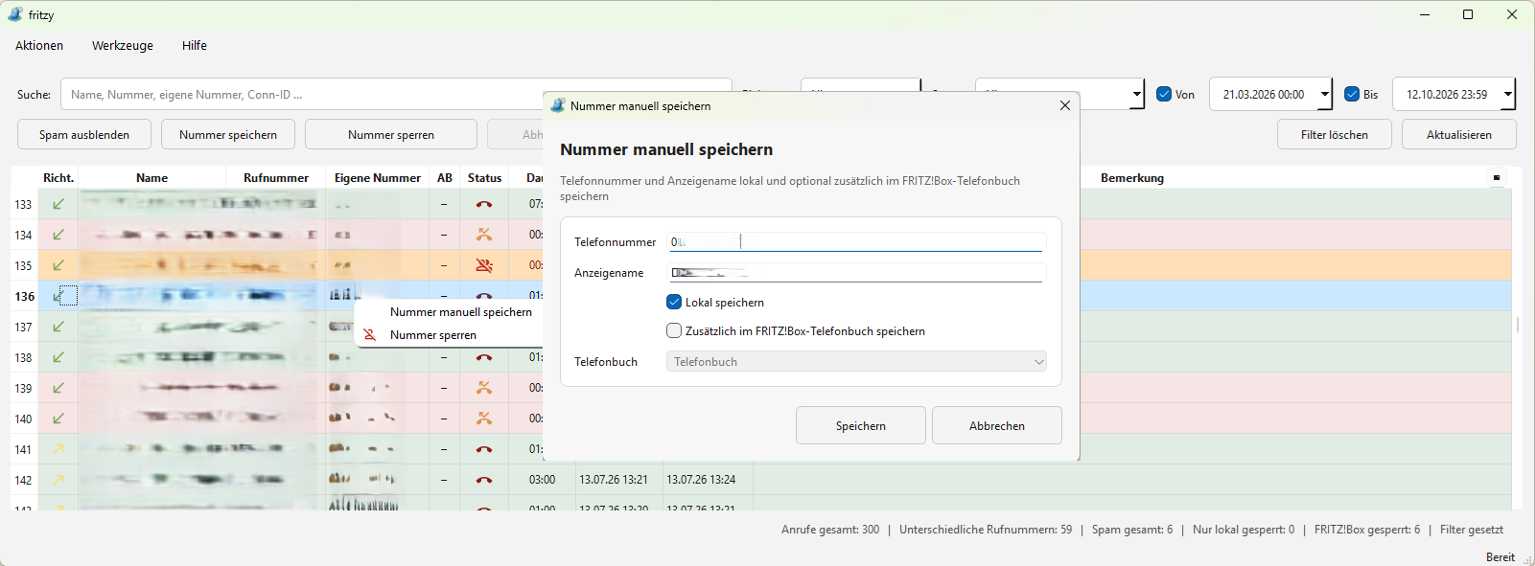Click into the Telefonnummer input field

coord(856,242)
